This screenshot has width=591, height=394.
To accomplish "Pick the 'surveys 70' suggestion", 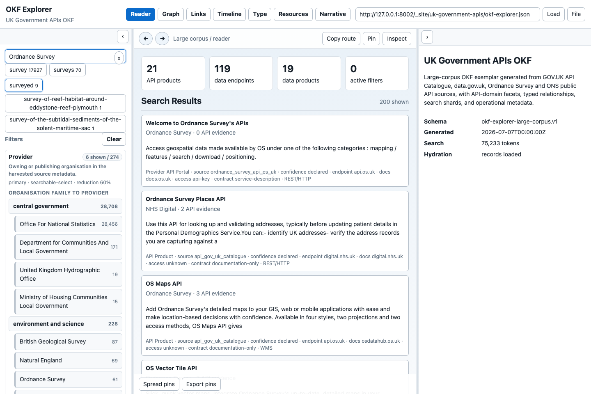I will coord(67,70).
